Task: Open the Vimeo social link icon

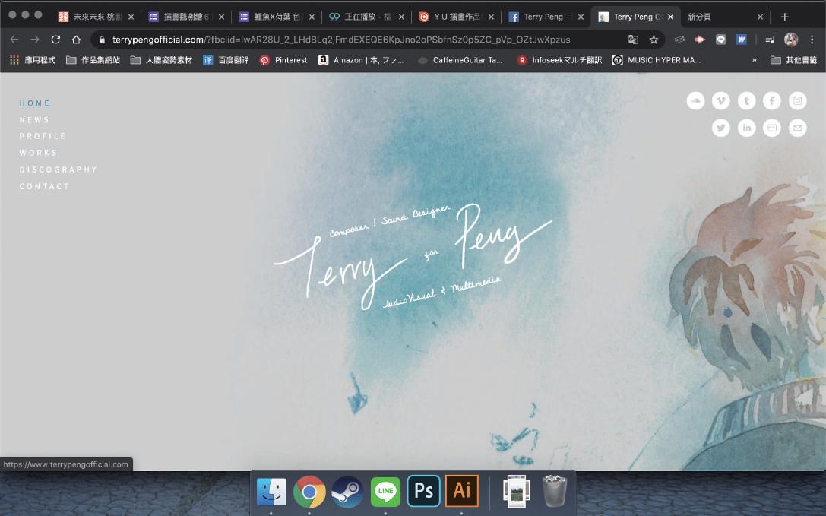Action: (x=720, y=100)
